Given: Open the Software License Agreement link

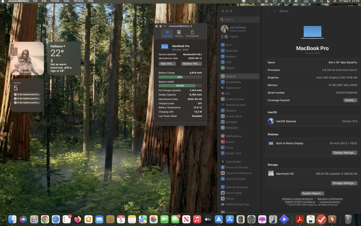Looking at the screenshot, I should pos(297,199).
